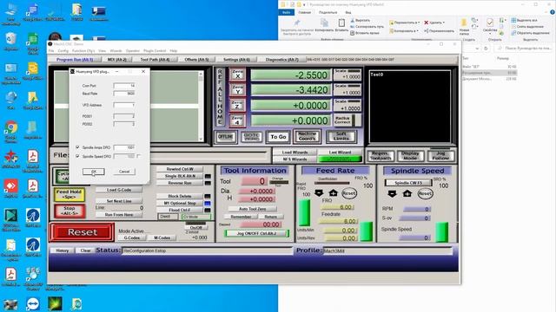Open Explorer address bar history dropdown
This screenshot has width=556, height=312.
coord(477,49)
